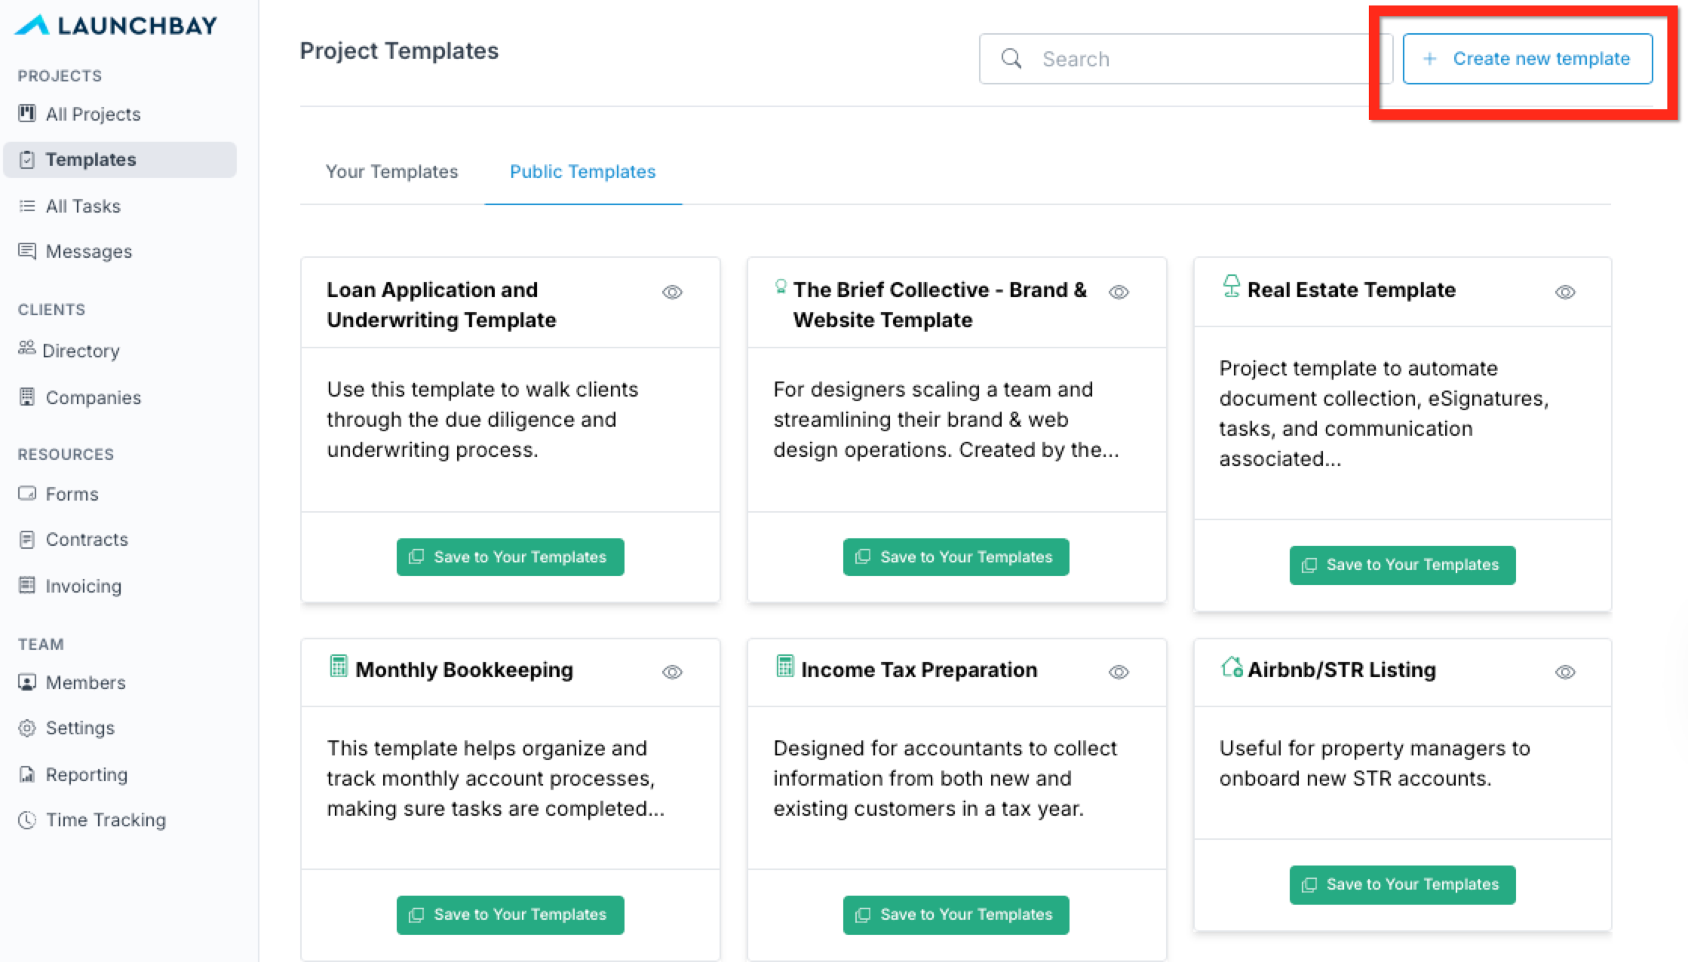This screenshot has width=1688, height=962.
Task: Open the Companies page
Action: pyautogui.click(x=93, y=397)
